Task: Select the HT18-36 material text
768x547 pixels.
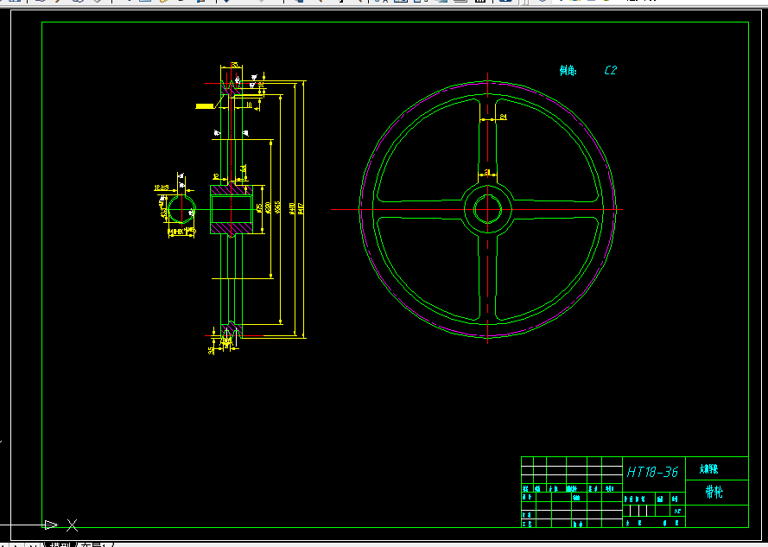Action: (x=652, y=472)
